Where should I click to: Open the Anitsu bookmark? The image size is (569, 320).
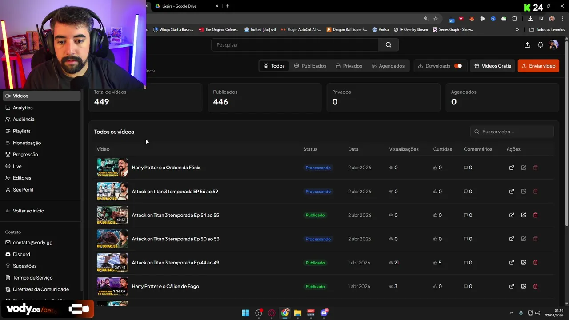tap(381, 30)
